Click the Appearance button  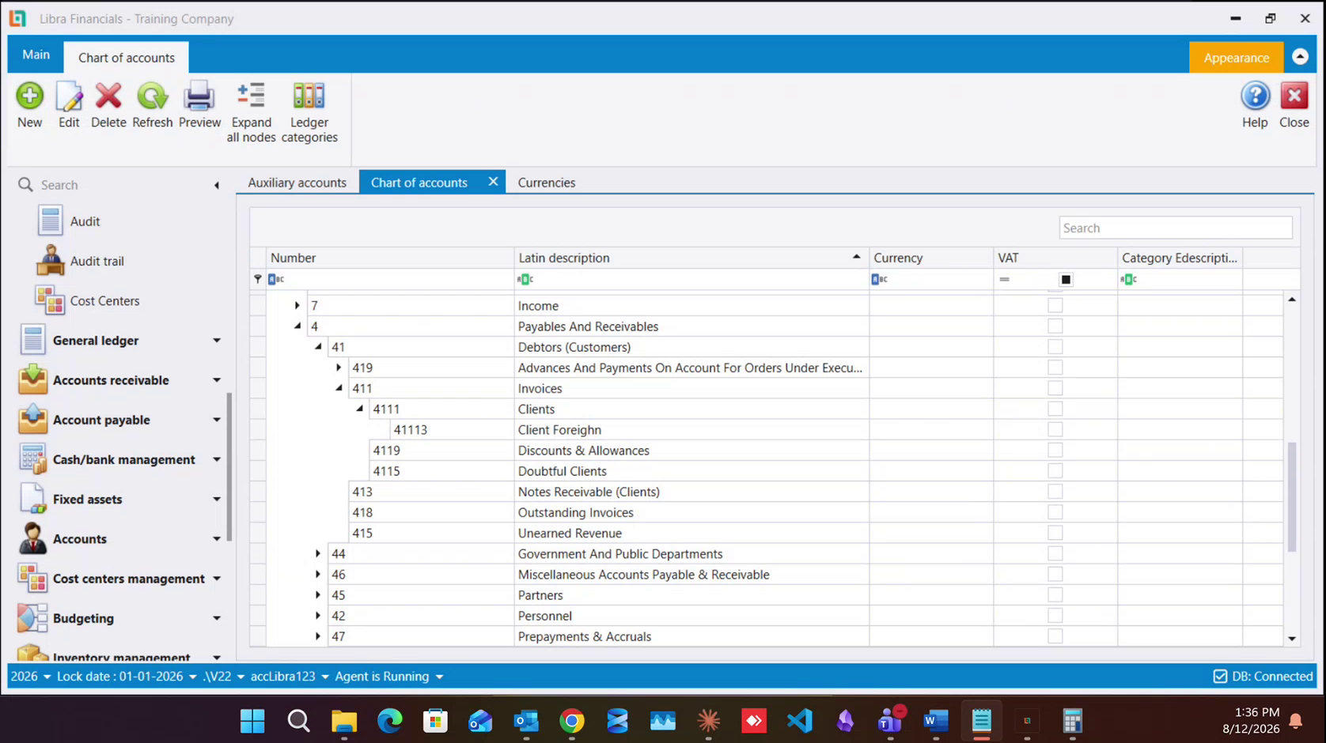[x=1236, y=58]
